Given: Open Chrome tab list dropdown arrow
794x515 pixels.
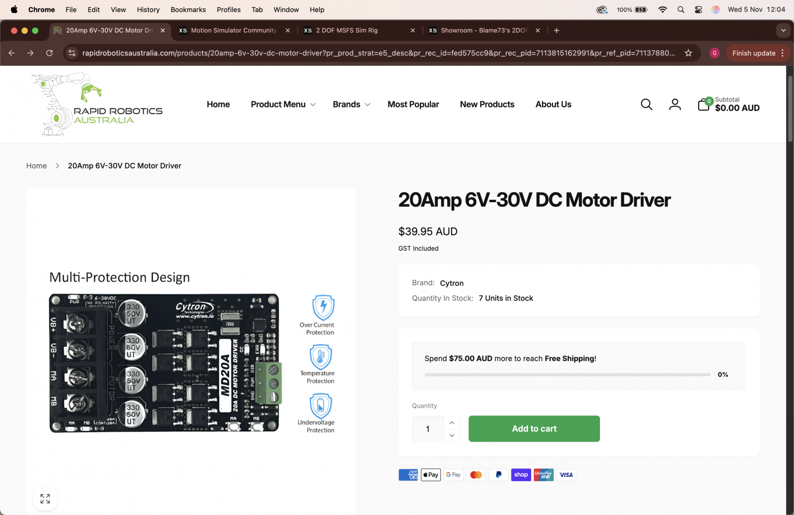Looking at the screenshot, I should click(783, 30).
